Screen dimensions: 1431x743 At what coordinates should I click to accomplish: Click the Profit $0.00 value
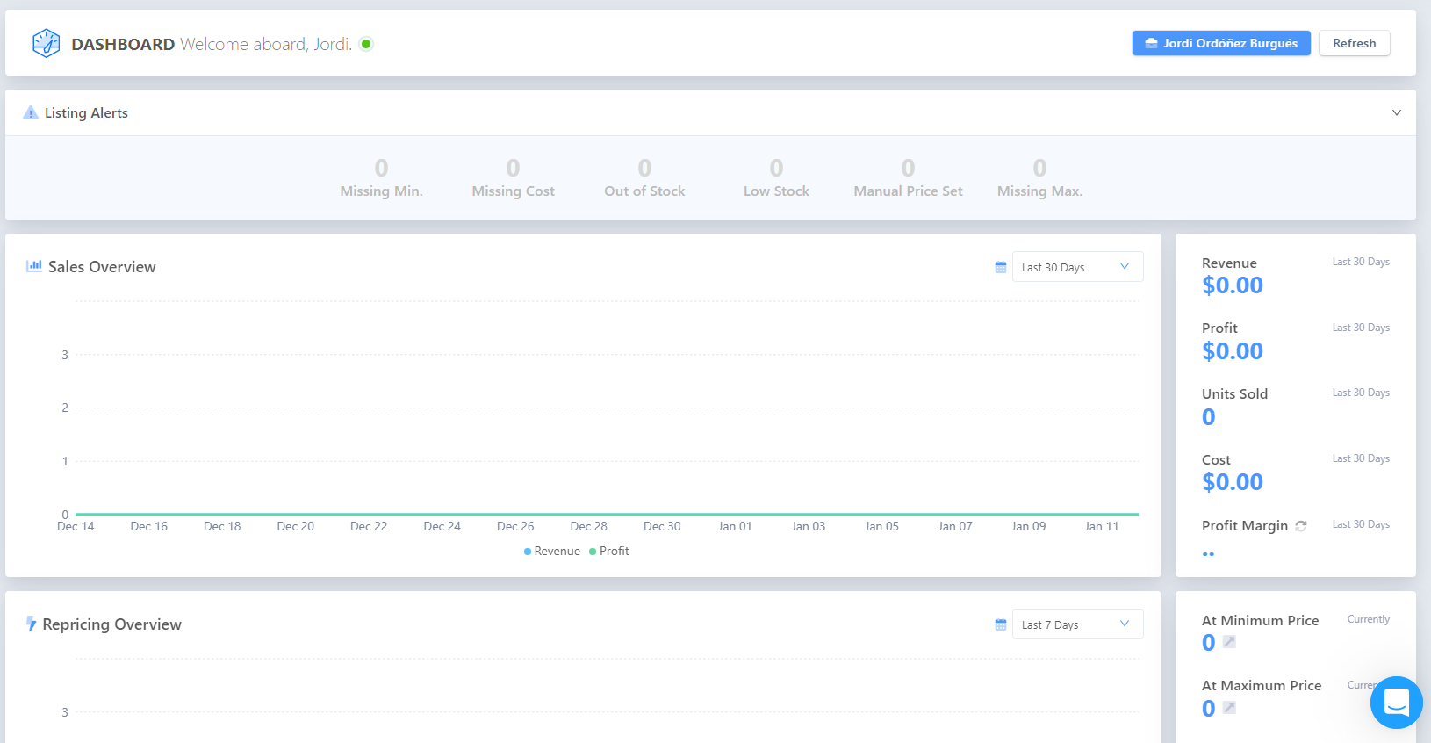1233,351
